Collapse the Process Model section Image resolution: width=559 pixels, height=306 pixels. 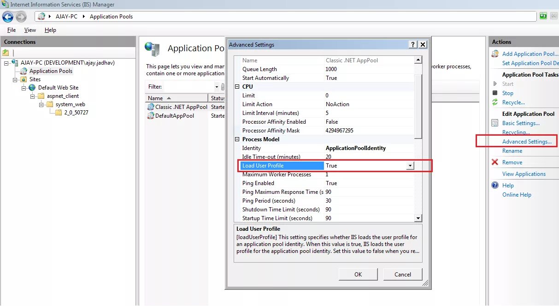point(237,139)
